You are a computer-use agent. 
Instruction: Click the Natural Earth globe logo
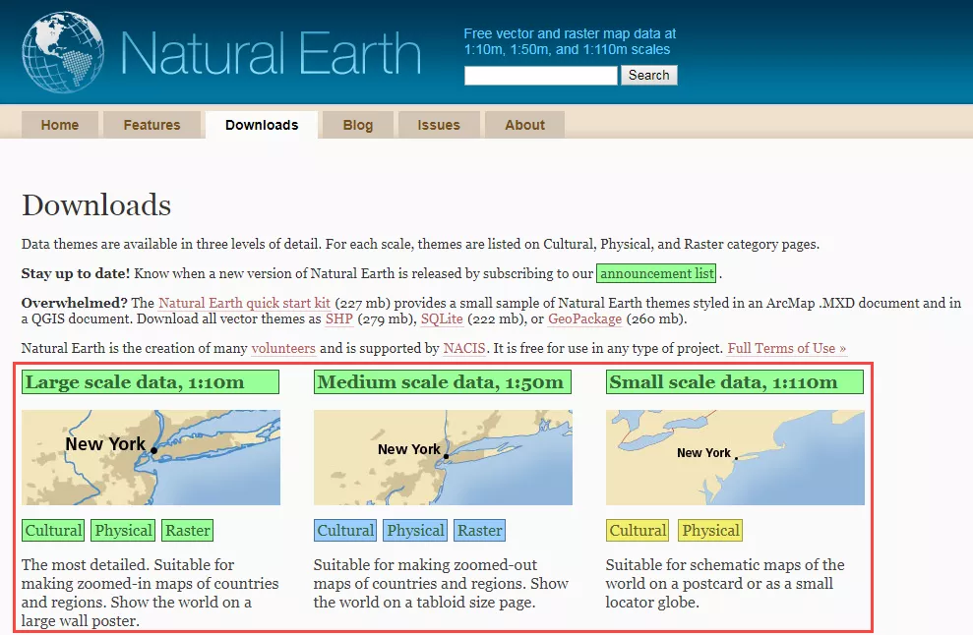pyautogui.click(x=62, y=52)
